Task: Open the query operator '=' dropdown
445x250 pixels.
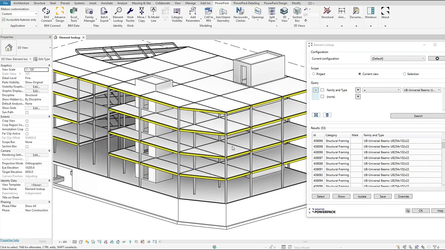Action: [x=382, y=90]
